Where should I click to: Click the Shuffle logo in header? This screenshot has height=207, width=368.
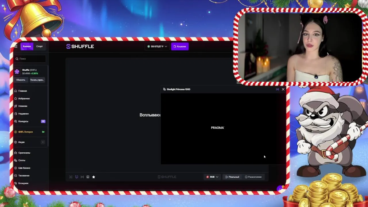coord(80,46)
